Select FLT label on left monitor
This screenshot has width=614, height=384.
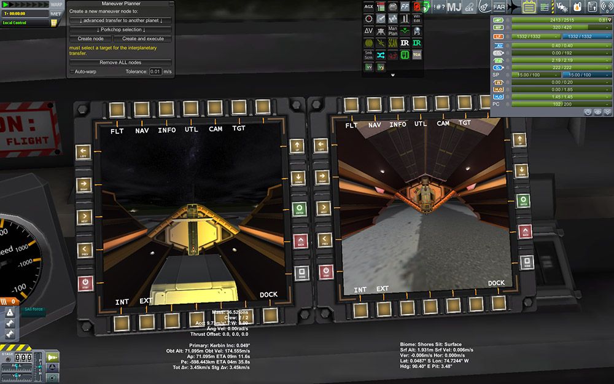point(117,131)
